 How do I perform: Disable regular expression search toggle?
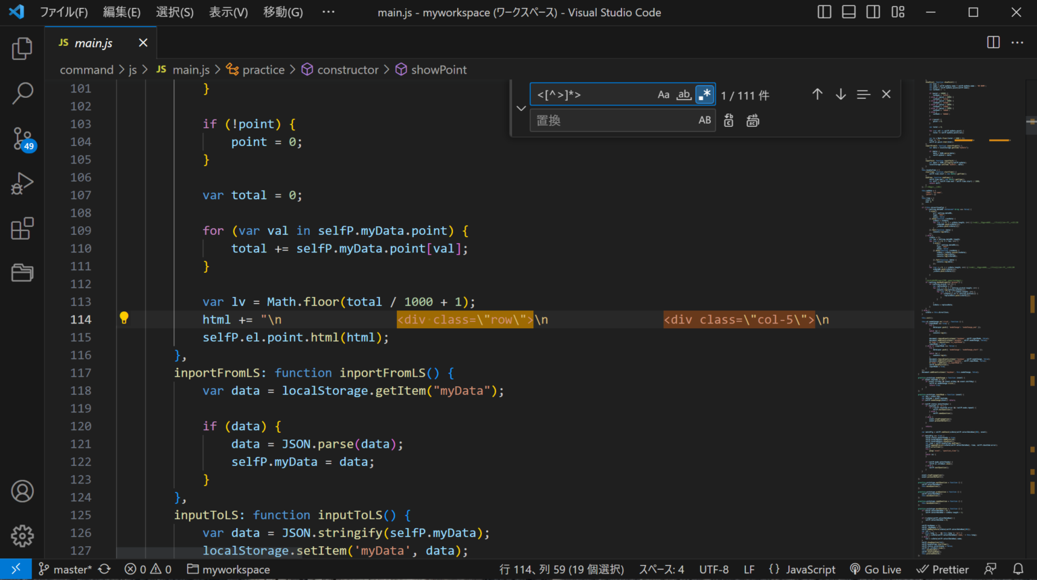(x=705, y=95)
